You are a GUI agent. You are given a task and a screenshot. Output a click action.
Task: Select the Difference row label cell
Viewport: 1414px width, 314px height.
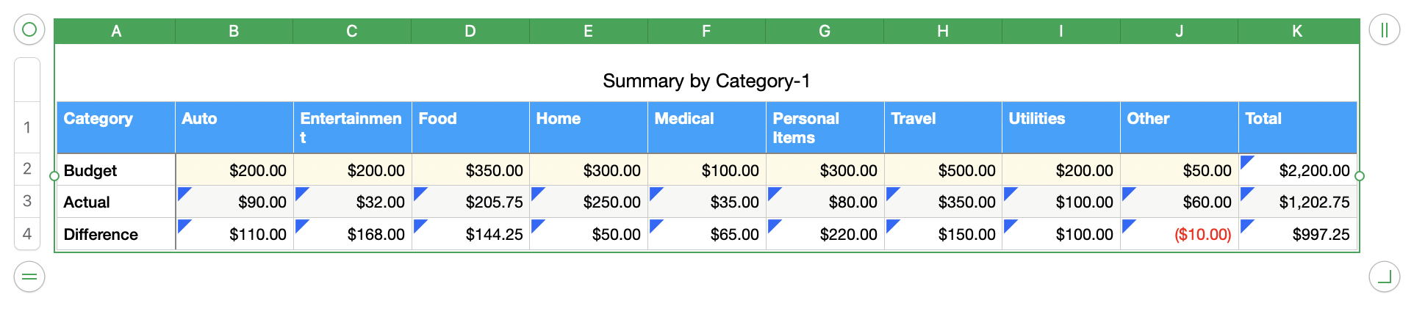pos(115,234)
